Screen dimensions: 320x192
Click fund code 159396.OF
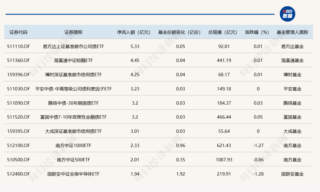pos(18,75)
